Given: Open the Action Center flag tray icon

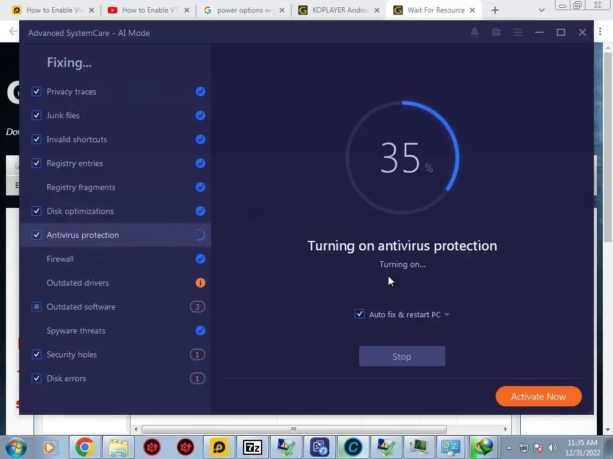Looking at the screenshot, I should pyautogui.click(x=538, y=448).
